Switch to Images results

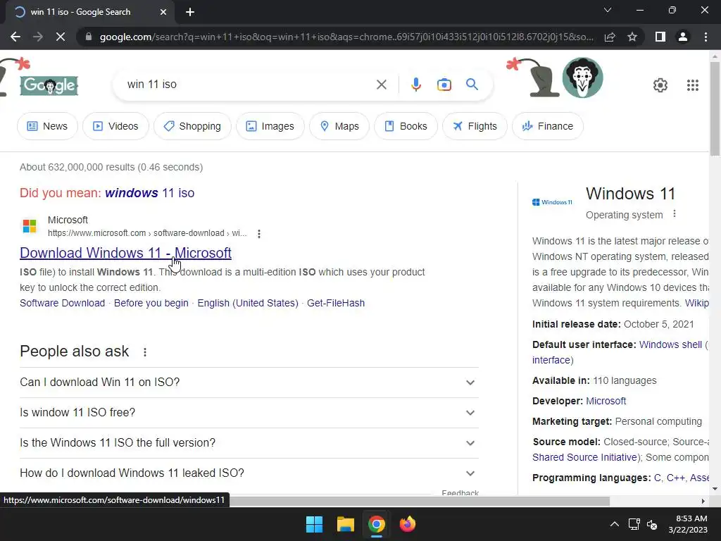coord(270,126)
